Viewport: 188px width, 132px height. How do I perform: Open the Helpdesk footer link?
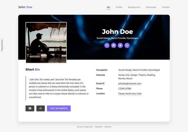coord(99,127)
